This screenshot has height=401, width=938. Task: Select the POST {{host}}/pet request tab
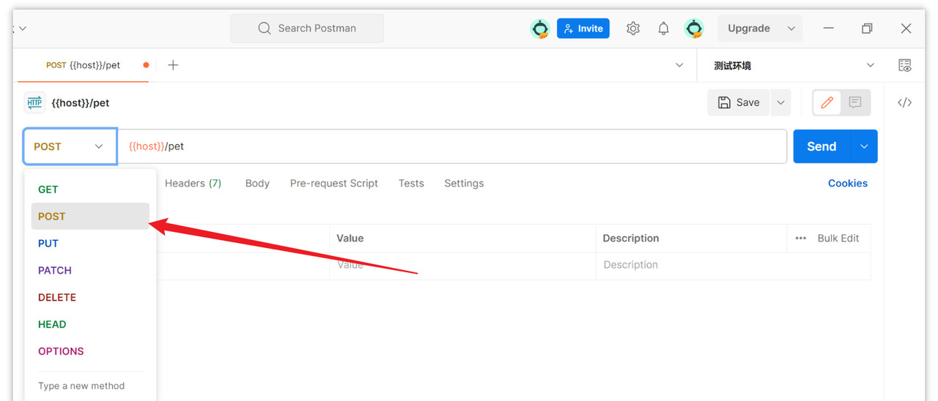[84, 65]
